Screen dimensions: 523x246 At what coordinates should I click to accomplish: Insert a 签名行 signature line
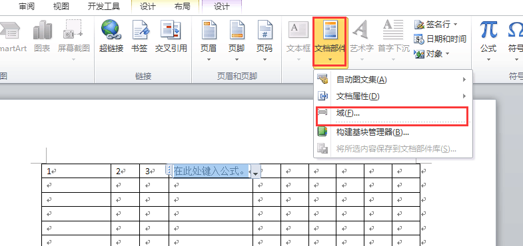(436, 25)
